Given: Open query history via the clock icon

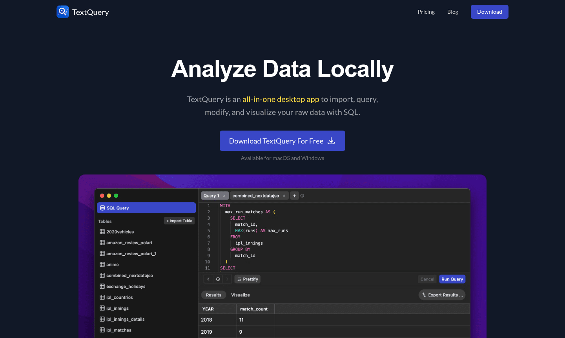Looking at the screenshot, I should [218, 279].
